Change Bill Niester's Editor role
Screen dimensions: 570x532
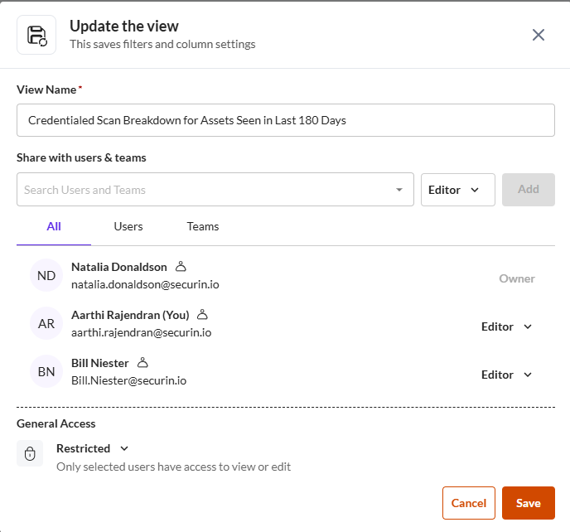(506, 375)
